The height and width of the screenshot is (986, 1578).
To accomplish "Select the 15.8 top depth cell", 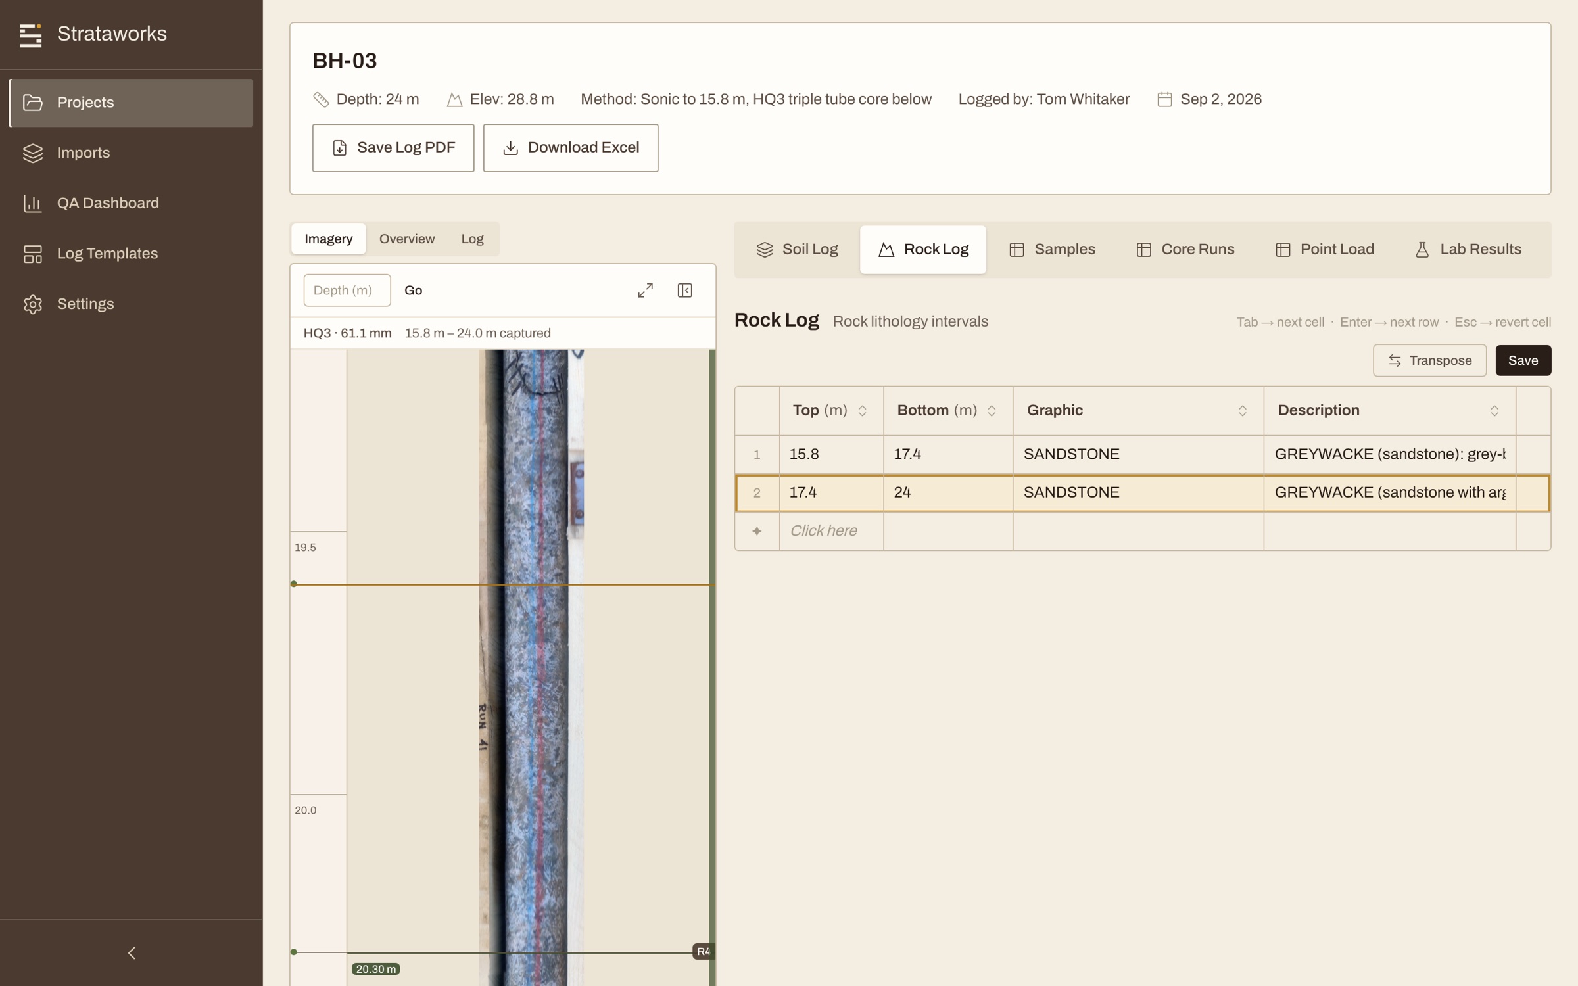I will (832, 455).
